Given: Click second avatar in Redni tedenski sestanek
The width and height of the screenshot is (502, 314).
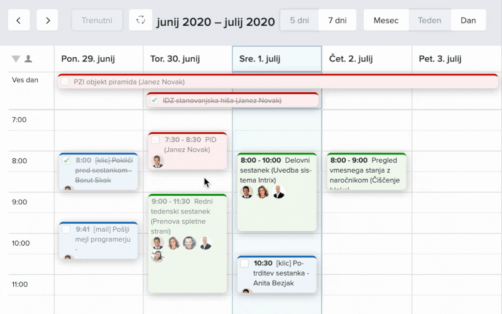Looking at the screenshot, I should coord(173,243).
